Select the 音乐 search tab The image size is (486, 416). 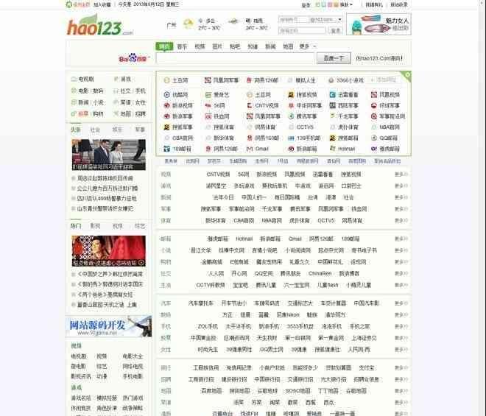(x=183, y=46)
